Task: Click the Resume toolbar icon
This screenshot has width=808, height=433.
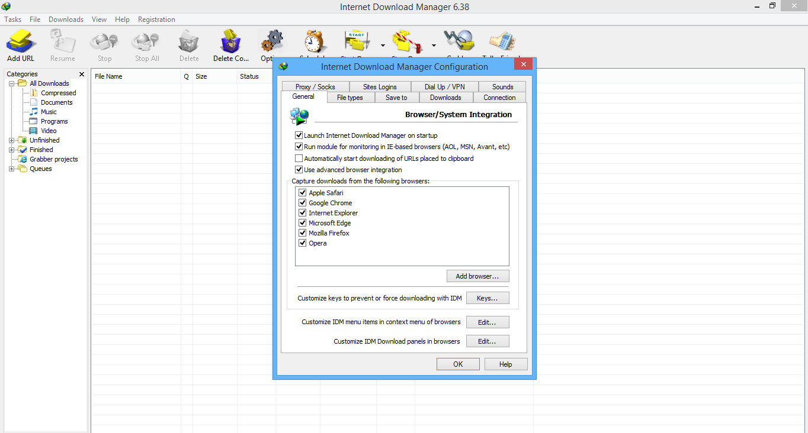Action: click(63, 41)
